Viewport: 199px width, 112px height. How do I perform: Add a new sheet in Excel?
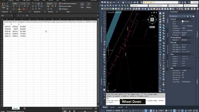coord(25,108)
